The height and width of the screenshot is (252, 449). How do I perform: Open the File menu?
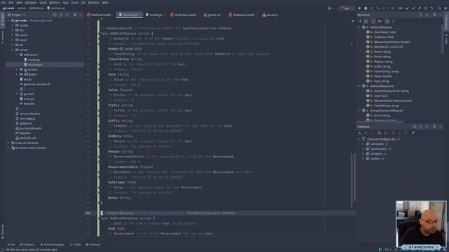[x=4, y=3]
